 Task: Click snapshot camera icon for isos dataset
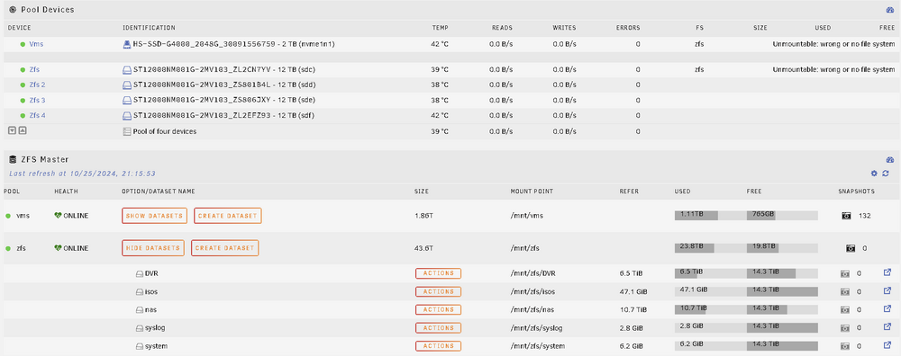(844, 292)
